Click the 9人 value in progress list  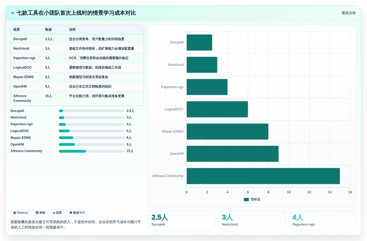point(129,144)
